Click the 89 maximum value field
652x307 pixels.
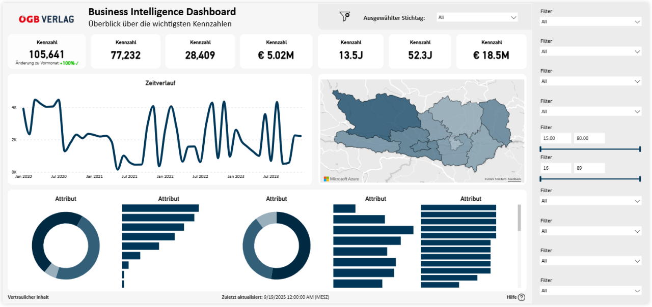click(589, 168)
